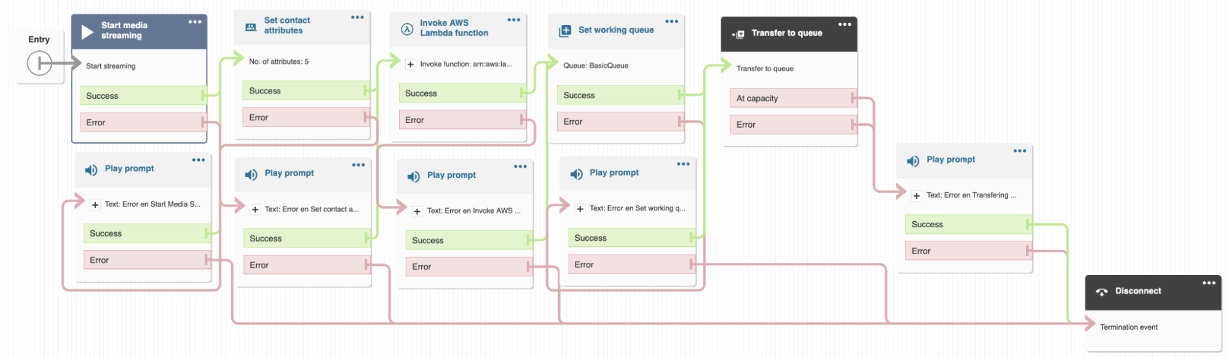Image resolution: width=1229 pixels, height=358 pixels.
Task: Click Success branch of Invoke AWS error prompt
Action: tap(469, 240)
